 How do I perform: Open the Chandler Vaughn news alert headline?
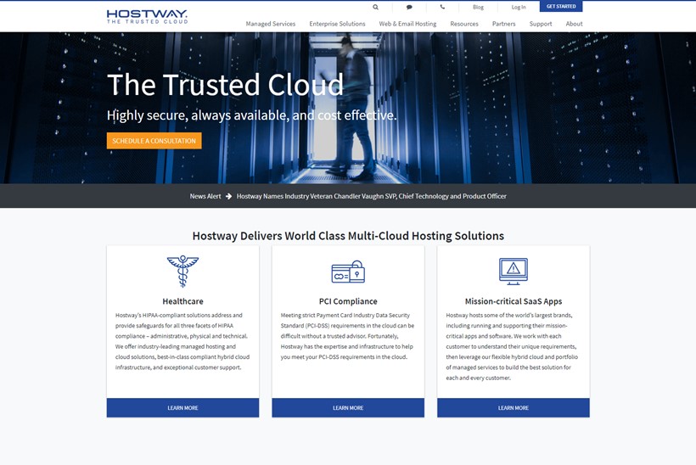coord(372,196)
